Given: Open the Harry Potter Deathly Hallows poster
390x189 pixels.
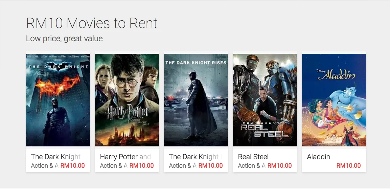Looking at the screenshot, I should tap(127, 100).
